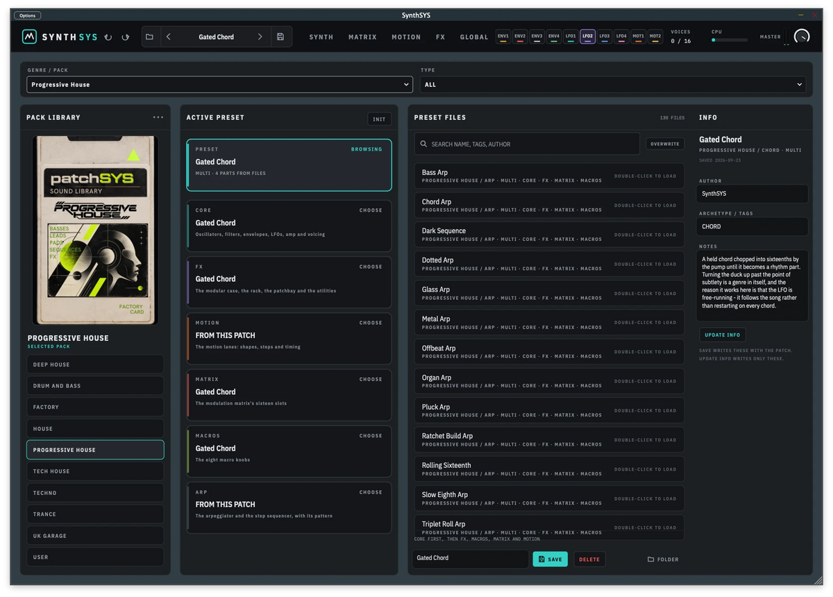Click the AUTHOR field SynthSYS
833x597 pixels.
tap(752, 194)
